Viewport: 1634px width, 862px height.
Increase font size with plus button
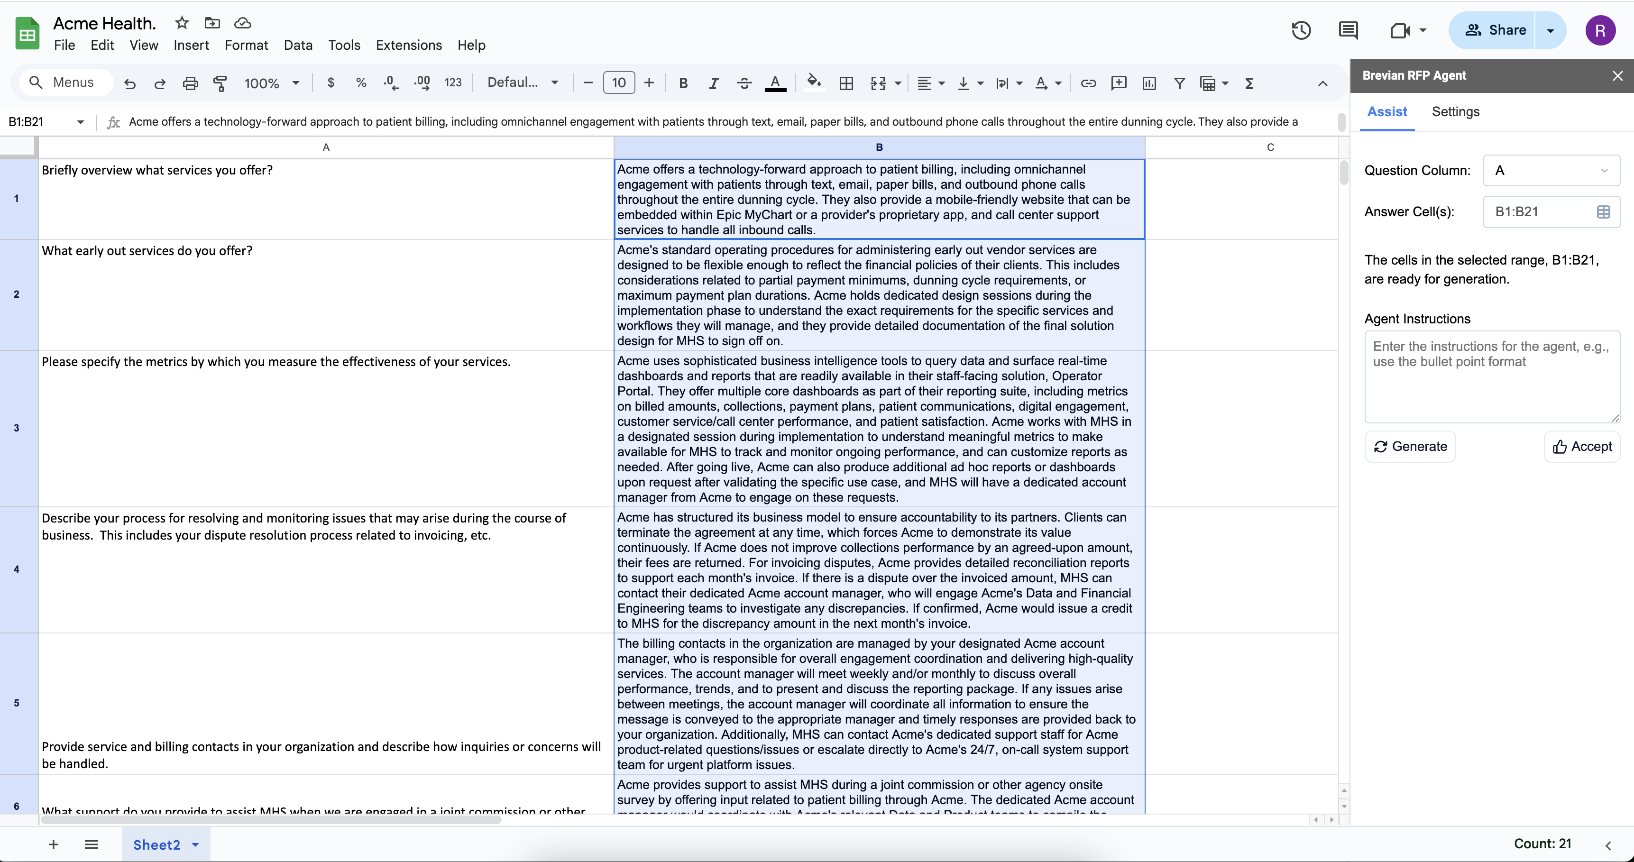pos(649,83)
